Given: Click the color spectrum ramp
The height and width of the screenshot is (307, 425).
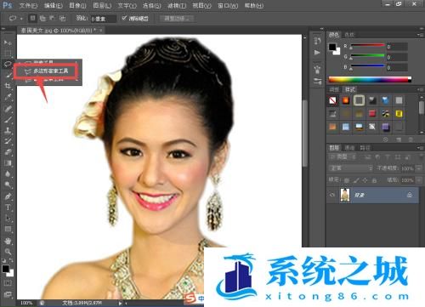Looking at the screenshot, I should coord(370,80).
